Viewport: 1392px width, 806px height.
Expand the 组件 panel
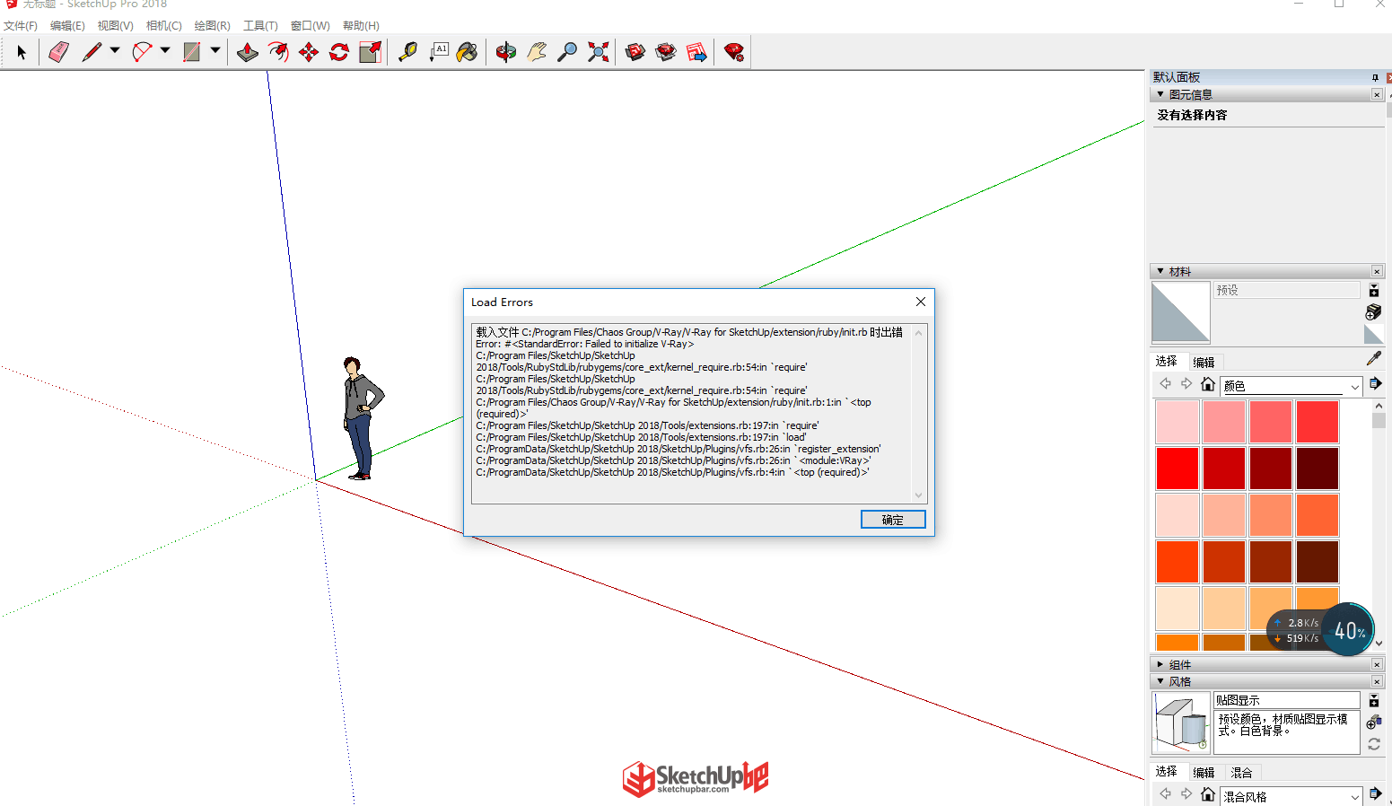1160,664
